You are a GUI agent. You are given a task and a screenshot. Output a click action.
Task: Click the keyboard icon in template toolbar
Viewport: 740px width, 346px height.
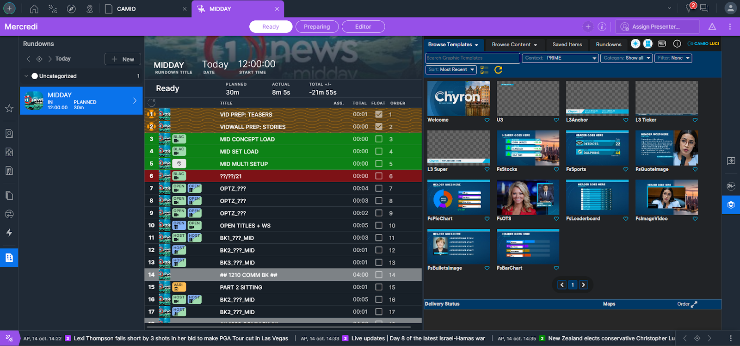coord(662,43)
